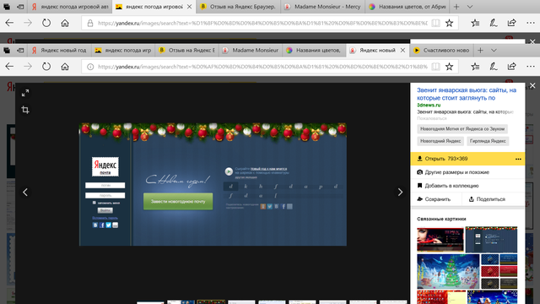
Task: Select the Madame Monsieur - Mercy tab in rear window
Action: (x=322, y=7)
